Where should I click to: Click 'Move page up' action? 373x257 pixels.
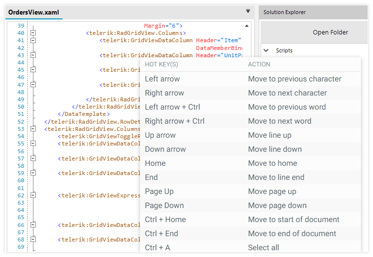tap(272, 191)
